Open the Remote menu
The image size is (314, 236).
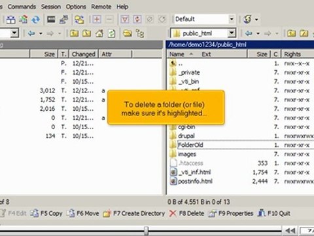101,7
